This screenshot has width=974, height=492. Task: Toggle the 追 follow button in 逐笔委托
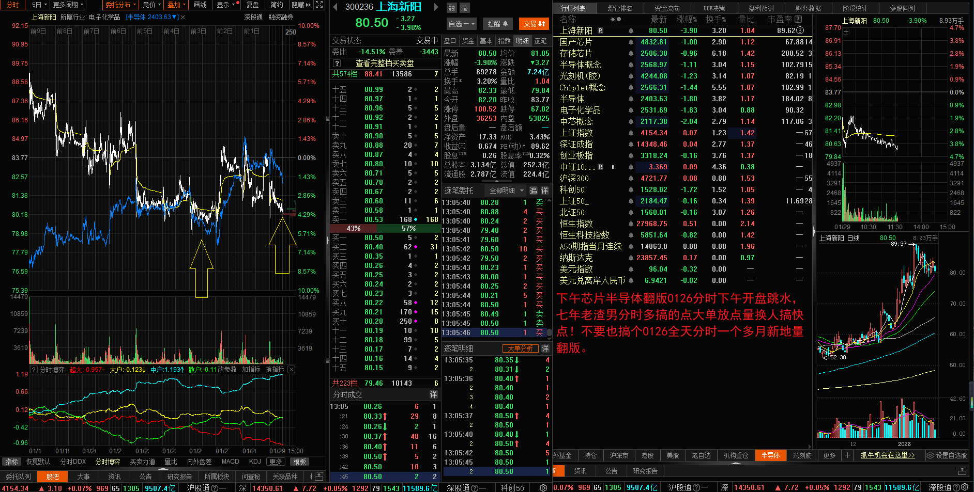534,191
